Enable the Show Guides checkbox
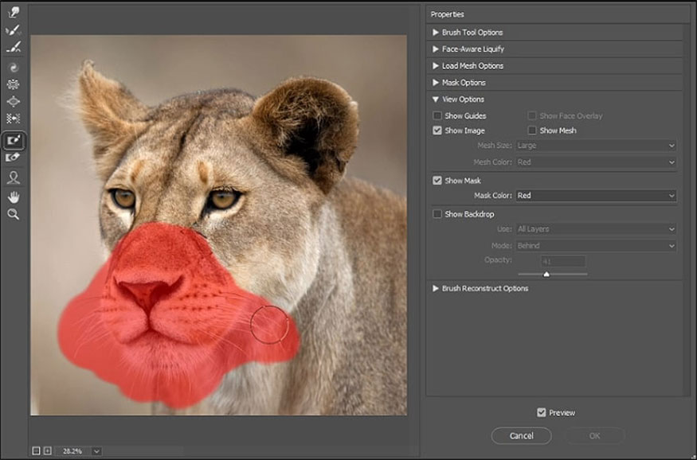This screenshot has height=460, width=697. pyautogui.click(x=437, y=115)
